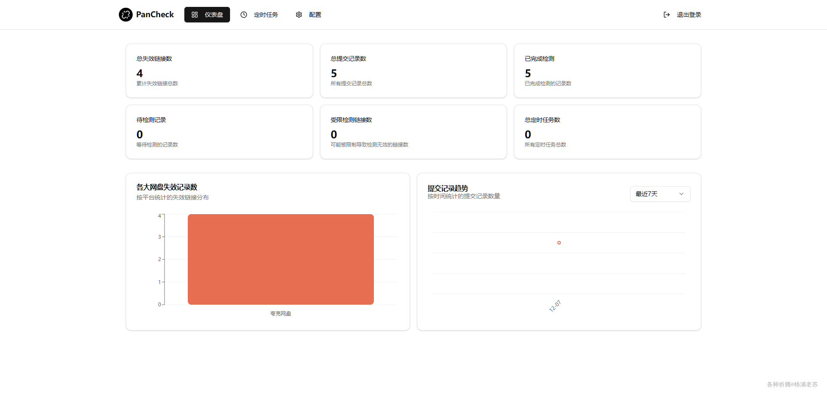Screen dimensions: 827x396
Task: Click the 已完成检测的记录数 description
Action: tap(548, 84)
